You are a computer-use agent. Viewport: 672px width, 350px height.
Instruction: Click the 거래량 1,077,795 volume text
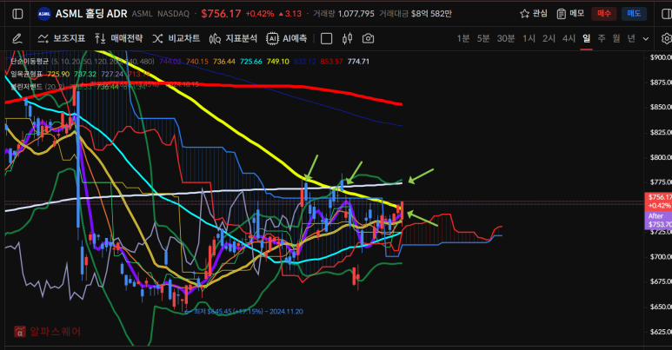click(x=343, y=14)
